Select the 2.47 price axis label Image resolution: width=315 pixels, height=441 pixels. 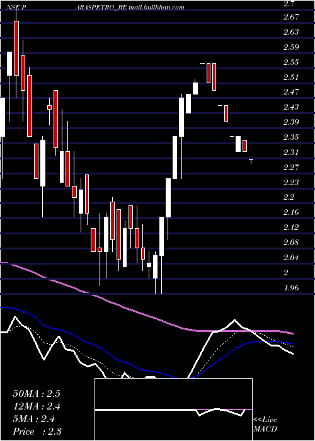(x=291, y=92)
